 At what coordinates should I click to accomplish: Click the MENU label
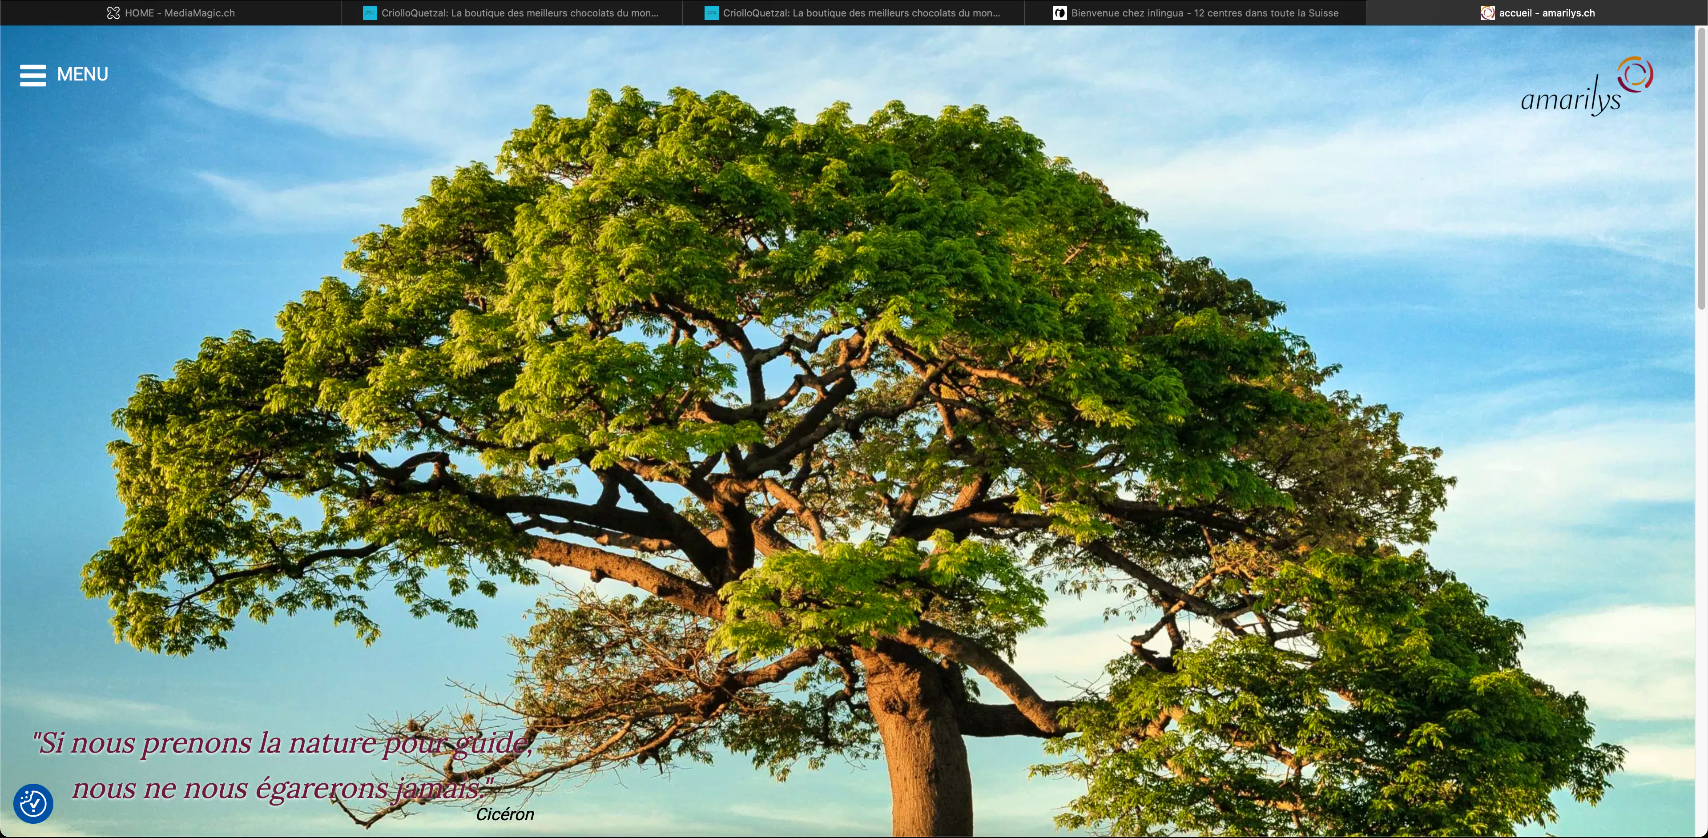coord(82,74)
